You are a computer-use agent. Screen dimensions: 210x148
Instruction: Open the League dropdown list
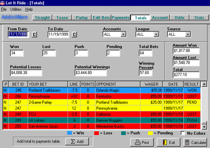(x=156, y=34)
